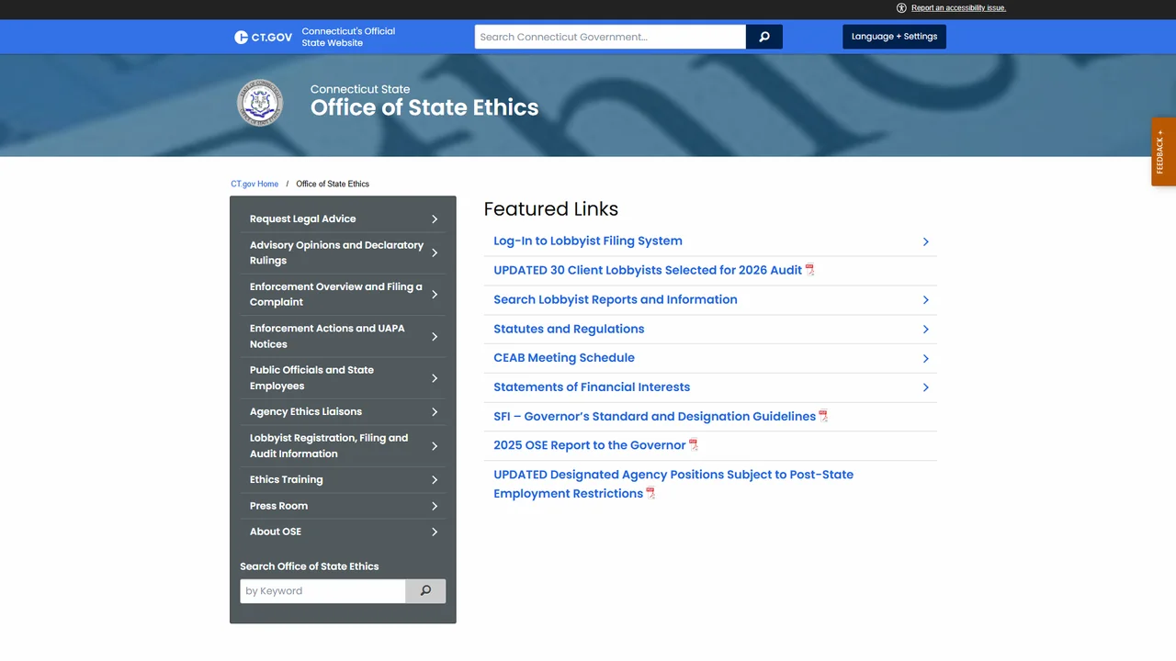Open SFI Governor's Standard and Designation Guidelines
Viewport: 1176px width, 661px height.
pyautogui.click(x=654, y=416)
